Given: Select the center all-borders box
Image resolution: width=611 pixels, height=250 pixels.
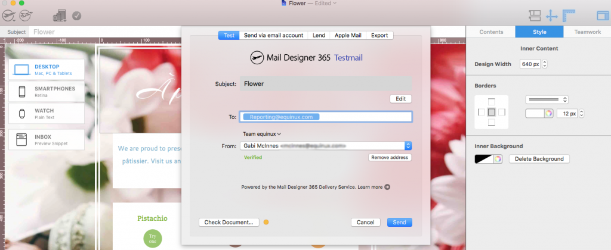Looking at the screenshot, I should pyautogui.click(x=492, y=112).
